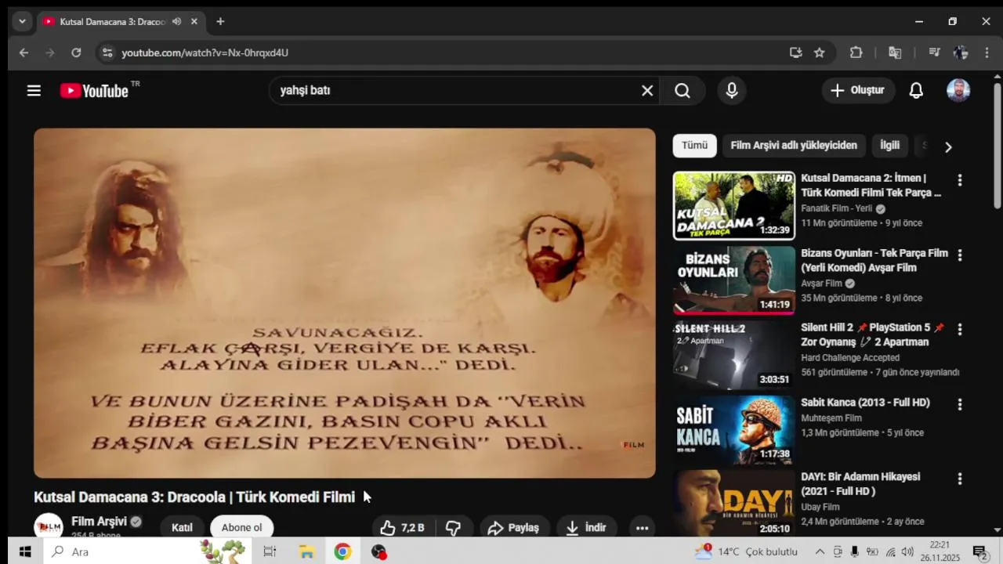Open the Avşar Film channel link

pyautogui.click(x=821, y=284)
